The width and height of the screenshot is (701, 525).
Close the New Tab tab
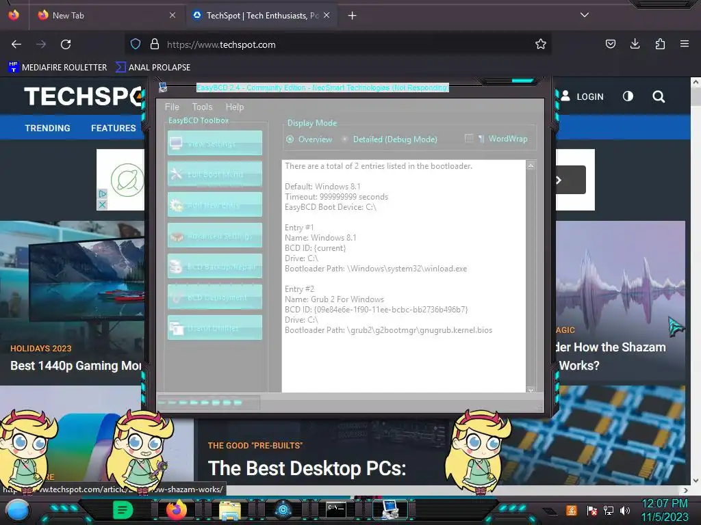pos(173,15)
